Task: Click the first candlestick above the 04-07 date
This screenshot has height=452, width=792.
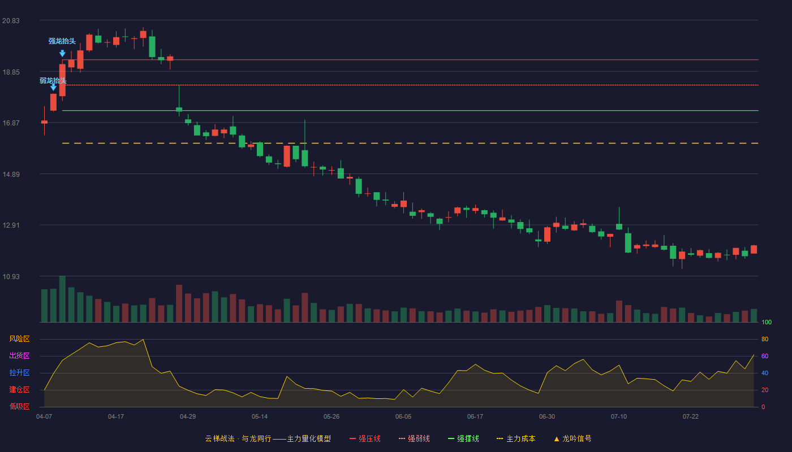Action: (44, 121)
